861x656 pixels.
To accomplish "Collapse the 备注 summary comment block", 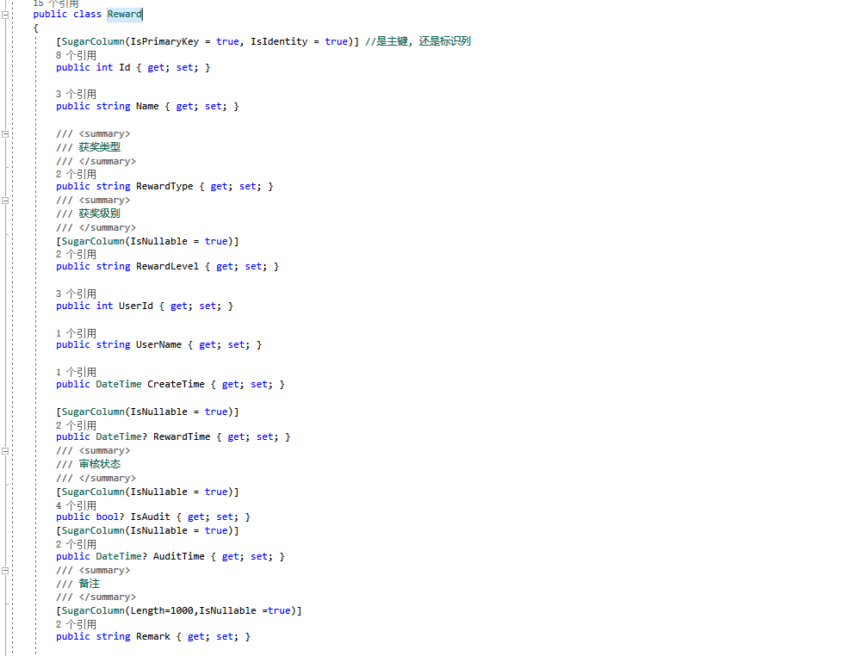I will pyautogui.click(x=5, y=570).
